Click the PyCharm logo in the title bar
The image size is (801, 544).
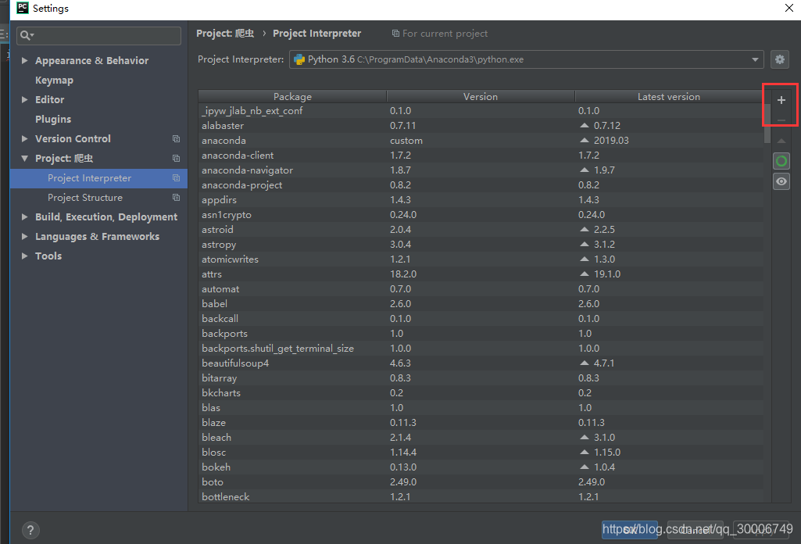pyautogui.click(x=23, y=8)
